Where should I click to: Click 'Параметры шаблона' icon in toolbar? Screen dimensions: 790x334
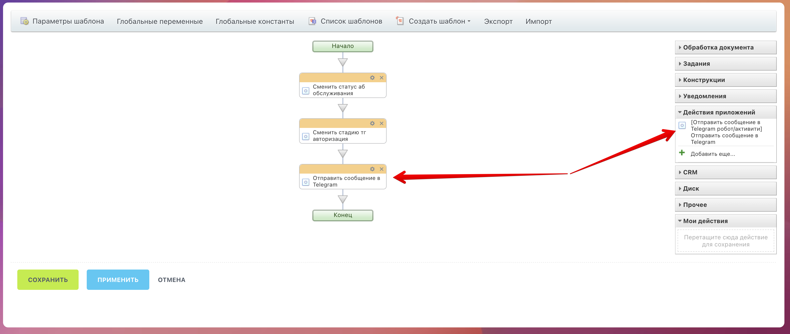(24, 21)
